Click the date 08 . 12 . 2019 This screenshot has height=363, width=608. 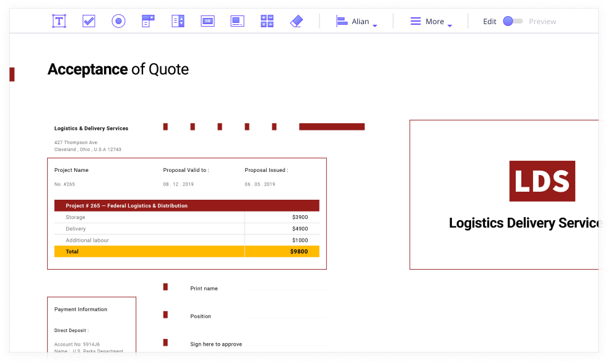click(x=178, y=184)
